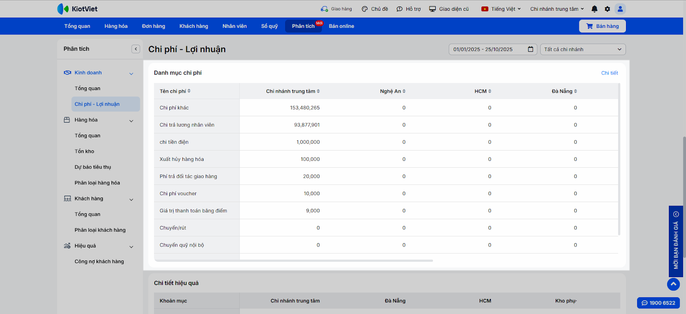The image size is (686, 314).
Task: Open the Sổ quỹ menu
Action: pyautogui.click(x=269, y=26)
